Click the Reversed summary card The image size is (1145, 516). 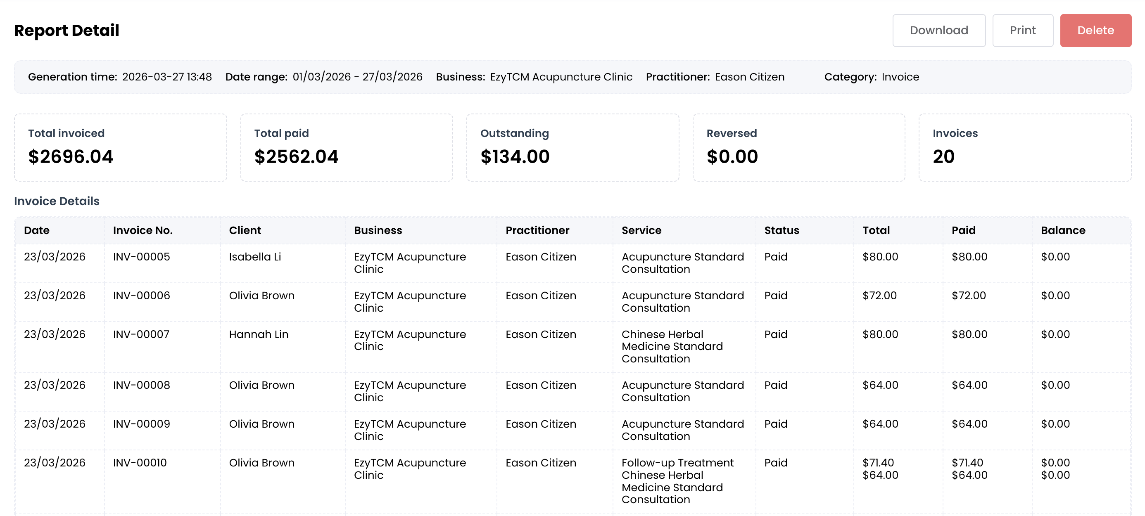798,147
